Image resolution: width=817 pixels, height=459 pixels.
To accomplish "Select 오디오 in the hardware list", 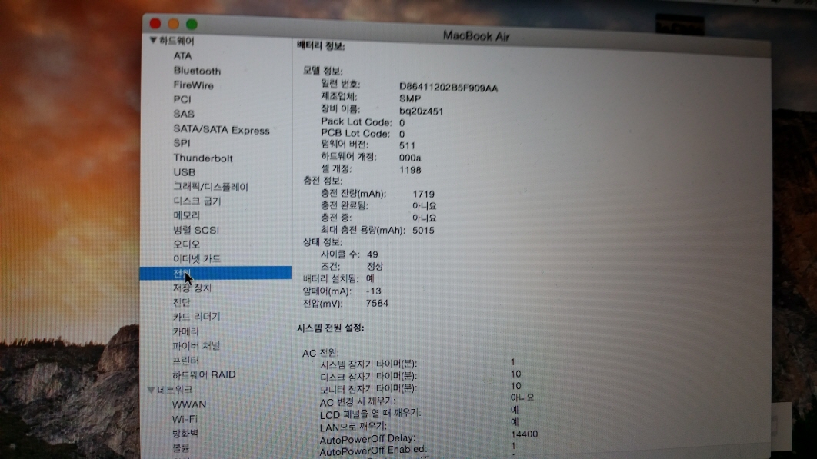I will pos(186,244).
